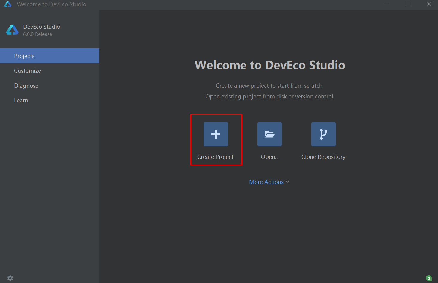Select the Projects tab in the sidebar
The width and height of the screenshot is (438, 283).
(x=24, y=56)
